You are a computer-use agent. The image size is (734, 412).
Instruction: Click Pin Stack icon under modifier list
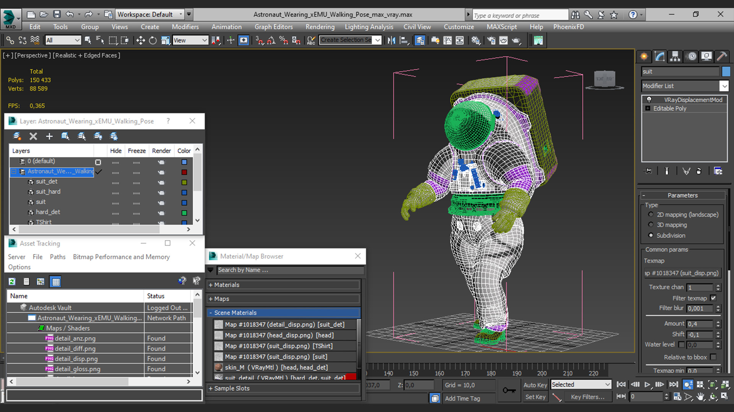point(648,171)
